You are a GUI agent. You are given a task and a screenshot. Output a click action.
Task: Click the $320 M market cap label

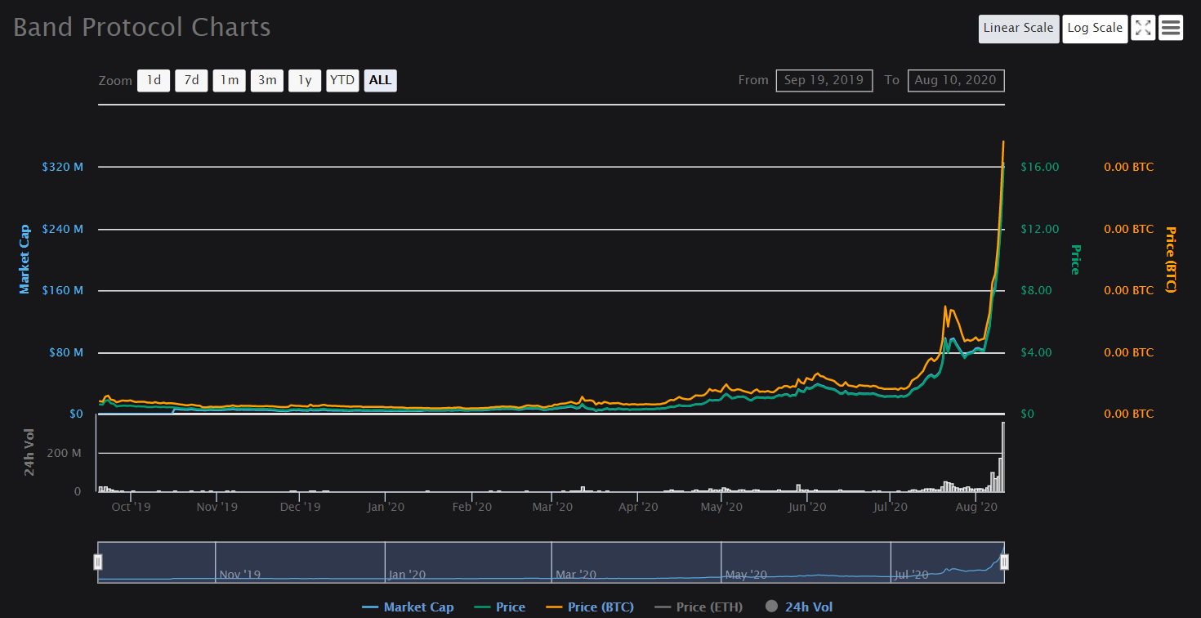63,167
